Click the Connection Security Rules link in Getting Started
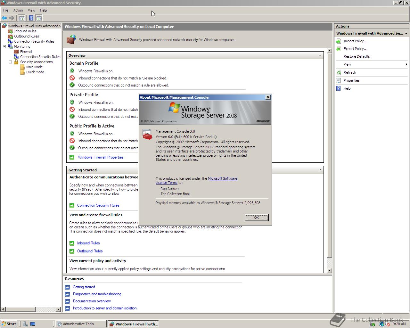This screenshot has height=328, width=410. (x=98, y=205)
